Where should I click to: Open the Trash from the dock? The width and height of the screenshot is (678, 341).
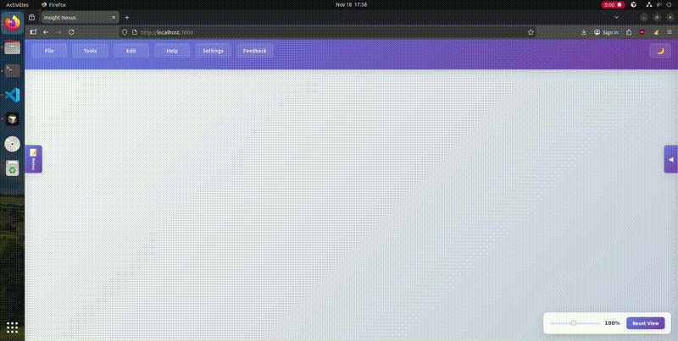tap(13, 168)
